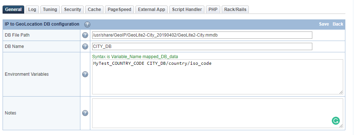Switch to External App tab

[x=152, y=10]
